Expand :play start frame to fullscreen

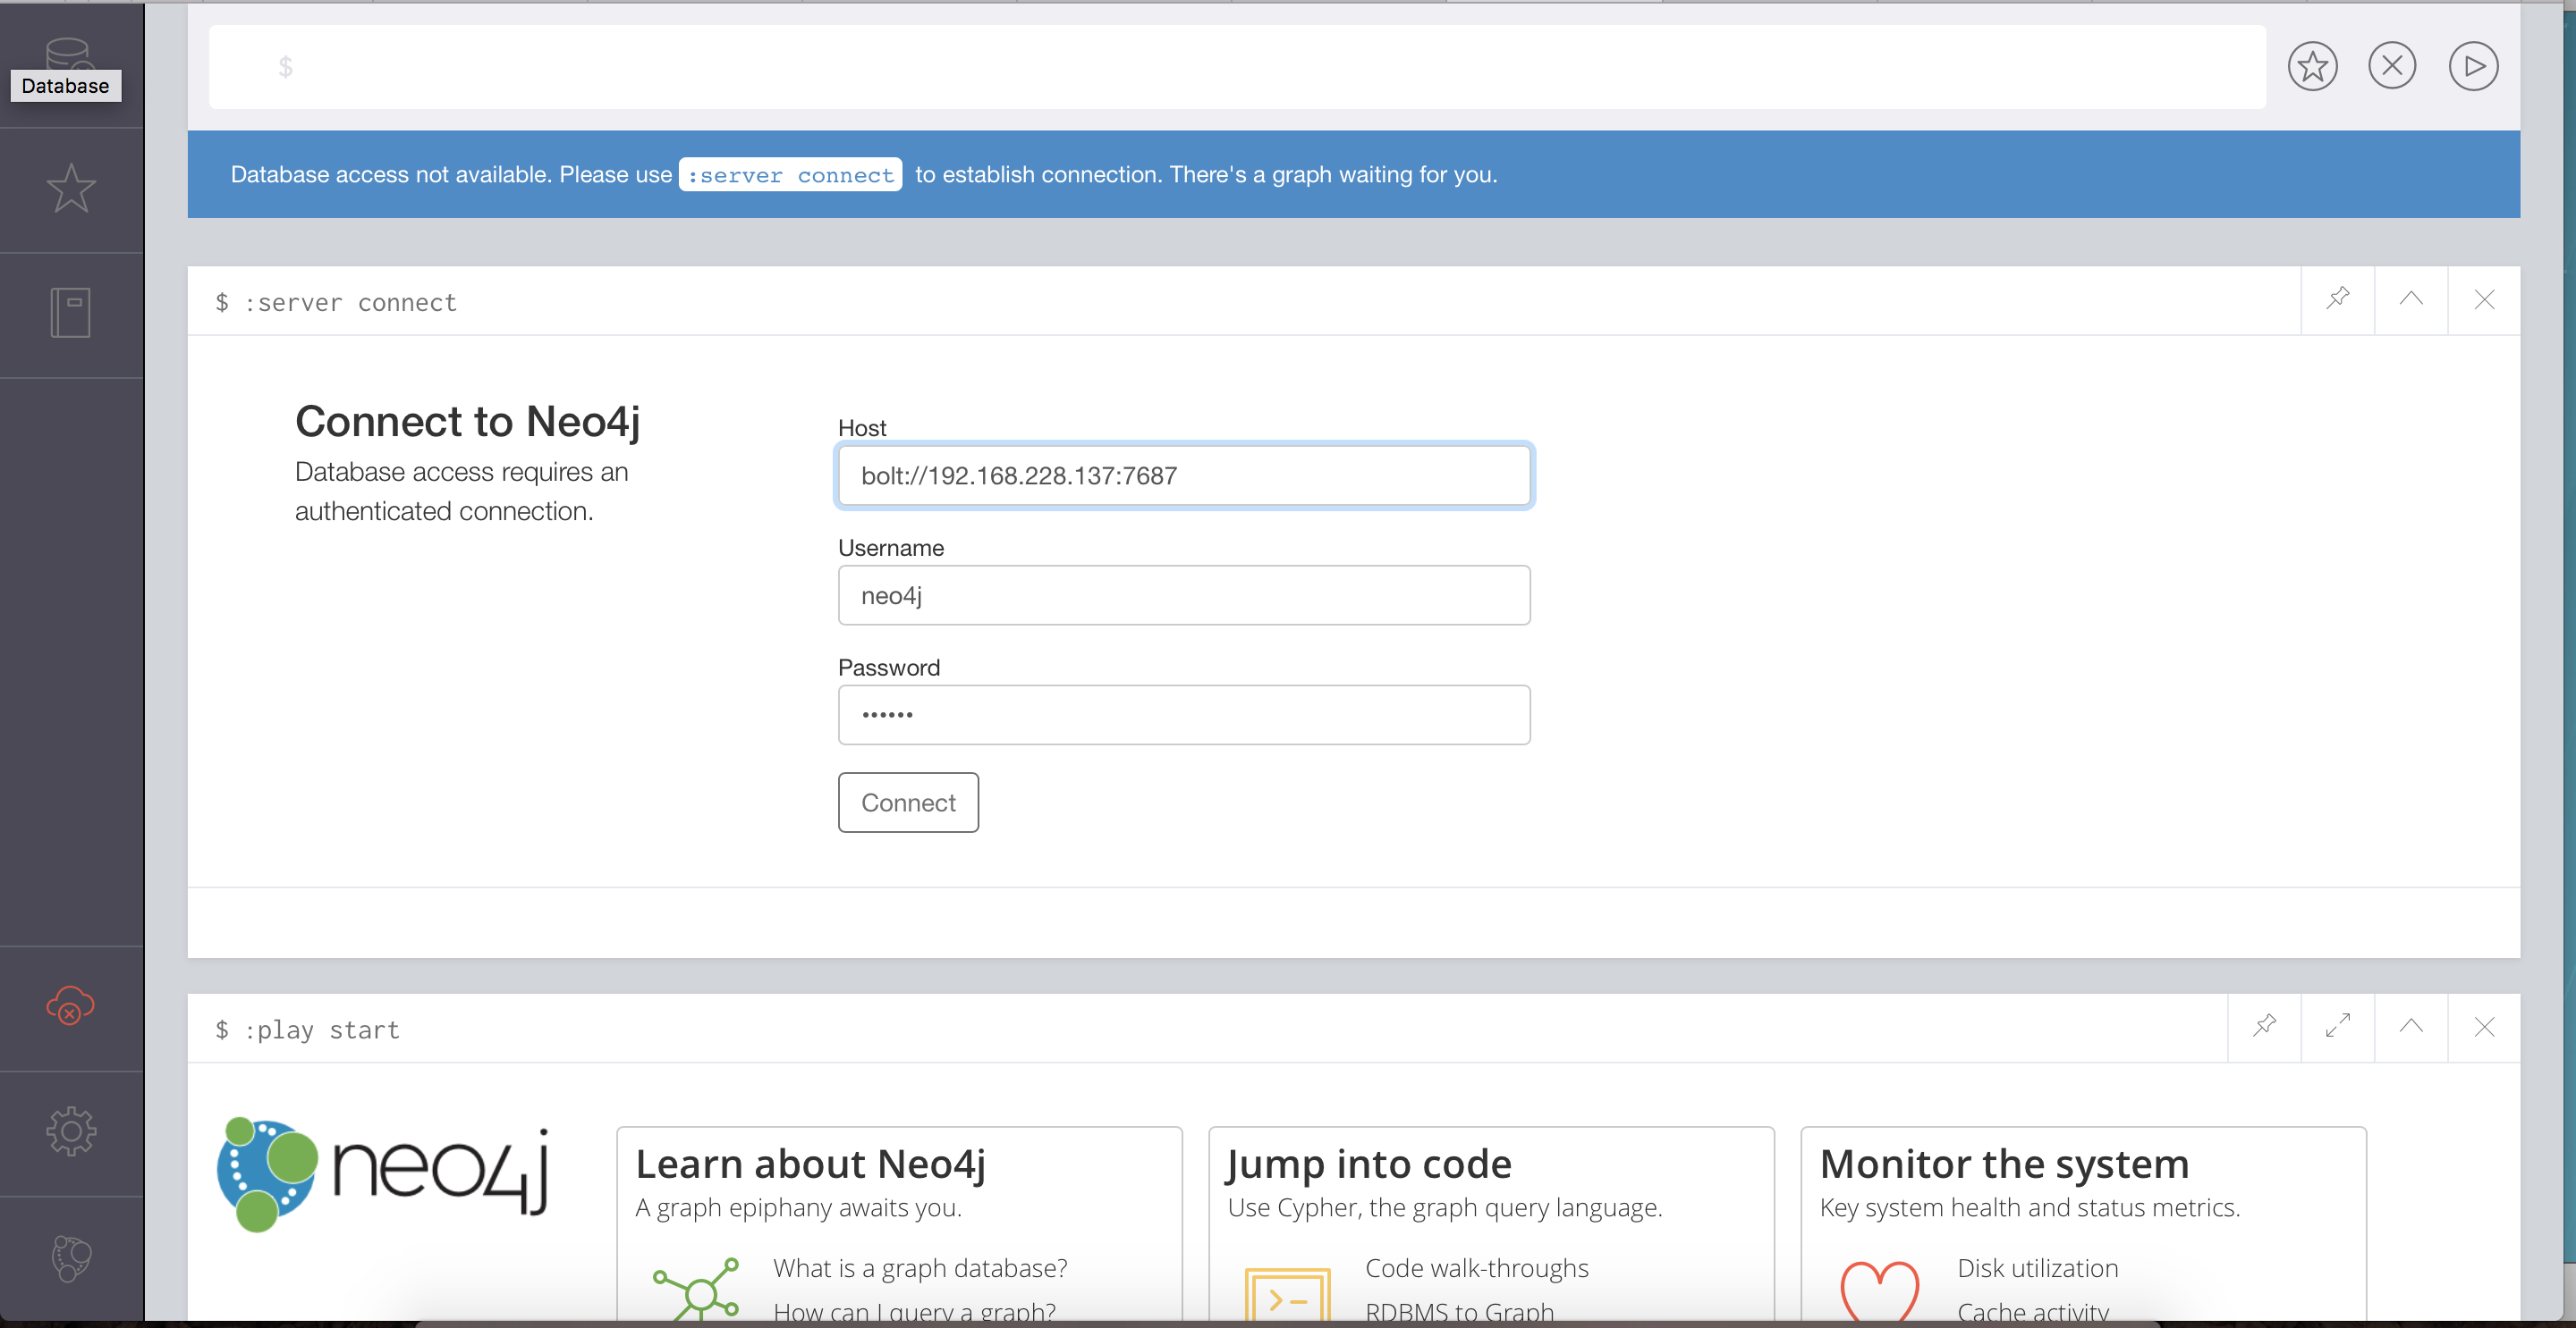(x=2338, y=1026)
